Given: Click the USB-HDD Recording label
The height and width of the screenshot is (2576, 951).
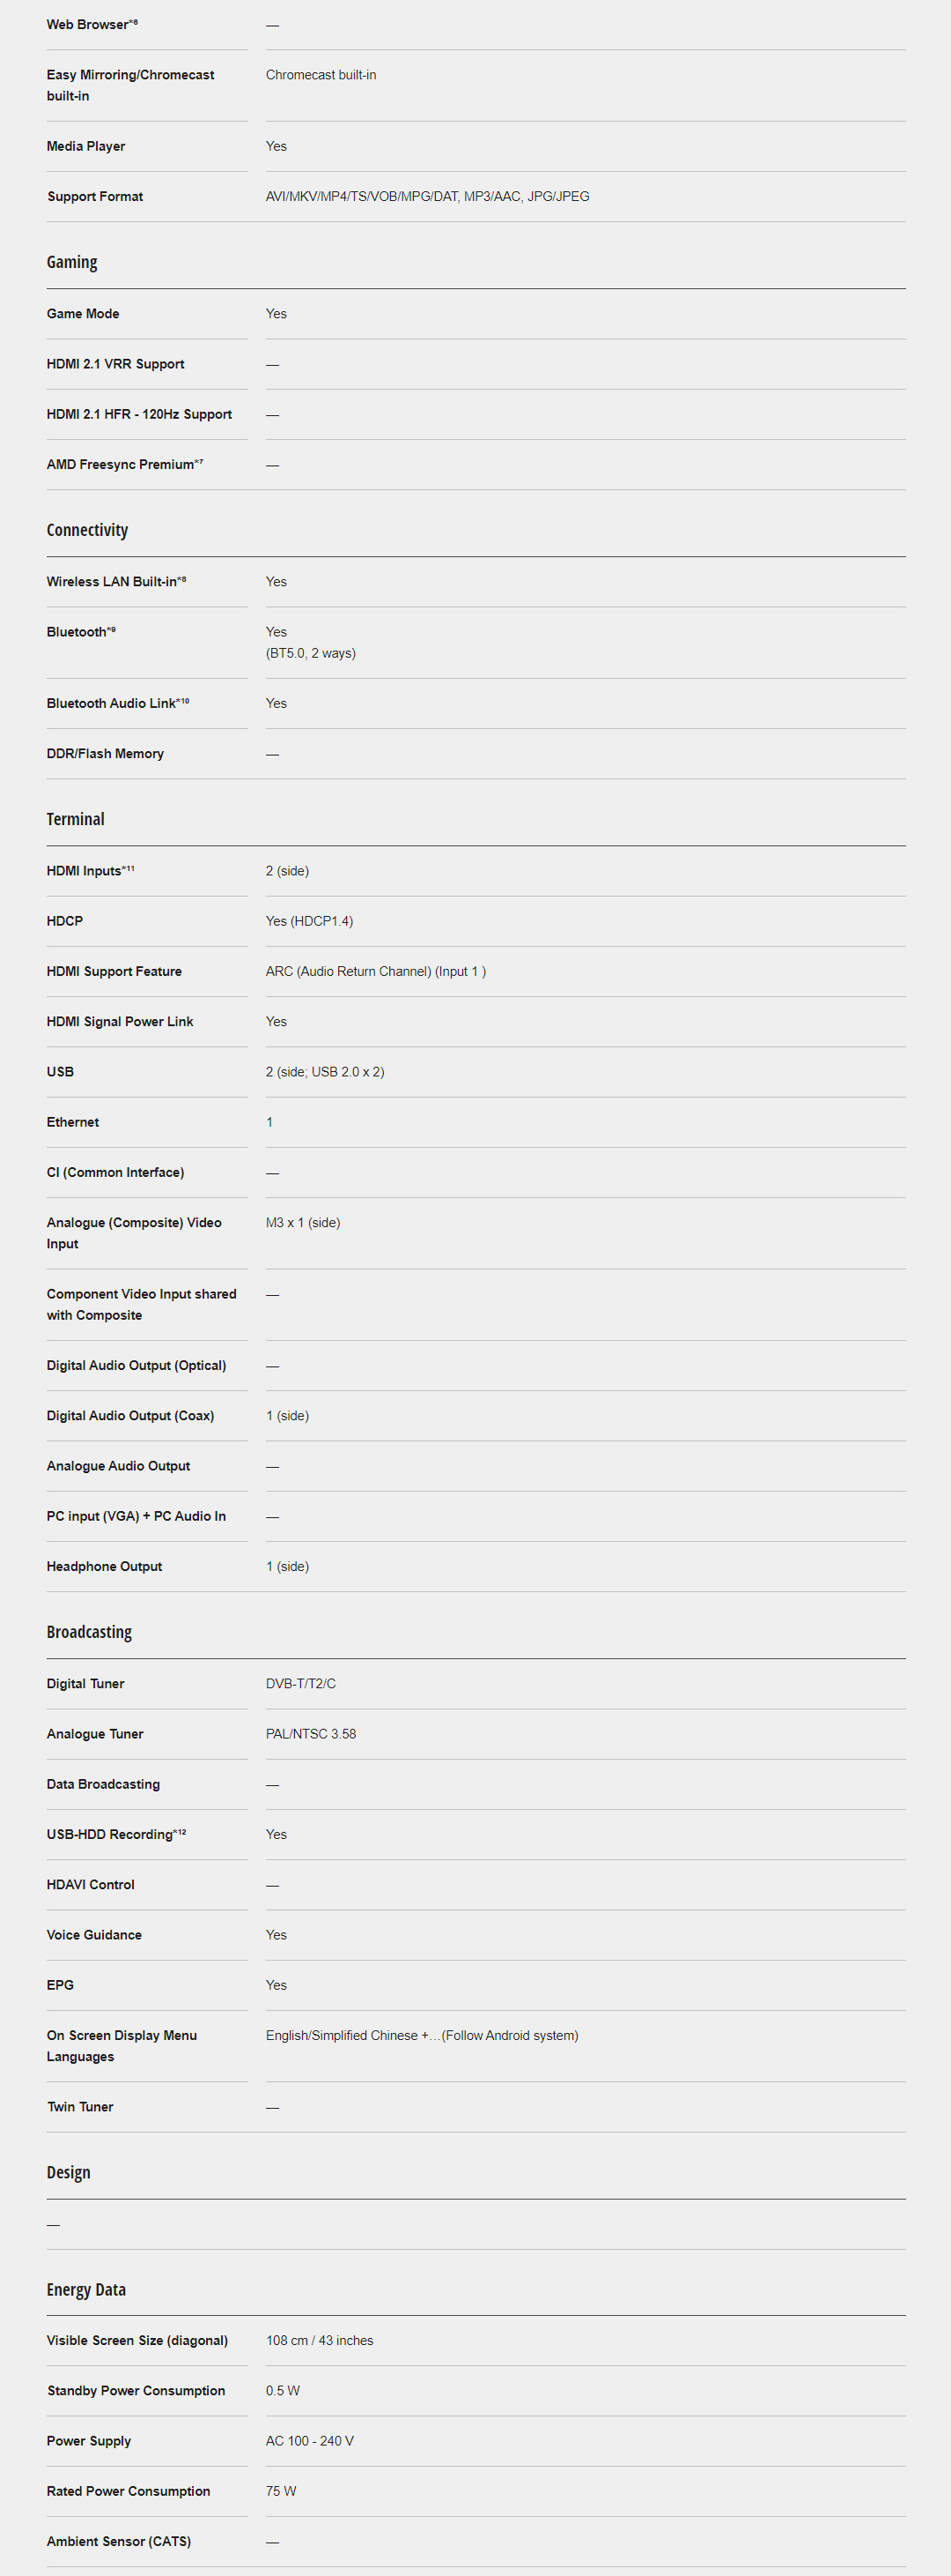Looking at the screenshot, I should coord(110,1834).
